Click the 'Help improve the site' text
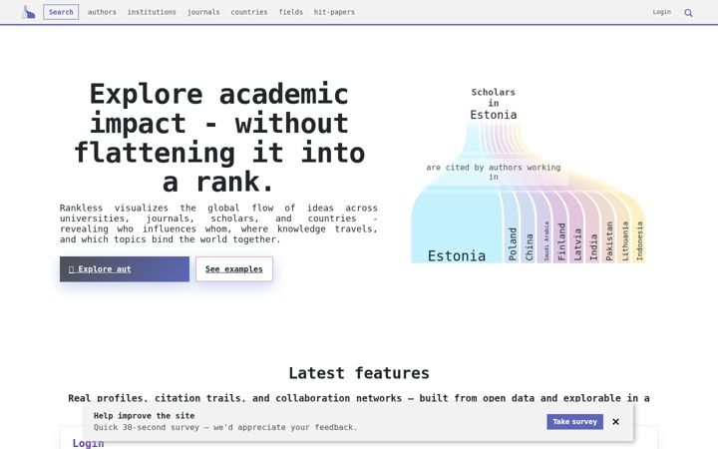Viewport: 718px width, 449px height. click(x=144, y=415)
